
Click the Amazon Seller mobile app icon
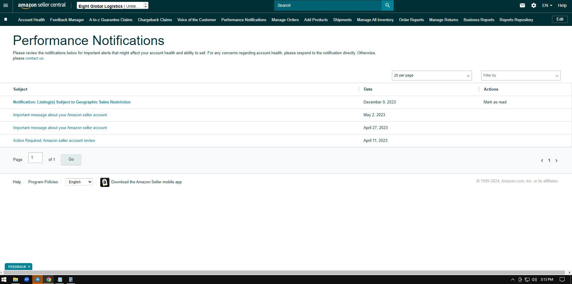[105, 182]
